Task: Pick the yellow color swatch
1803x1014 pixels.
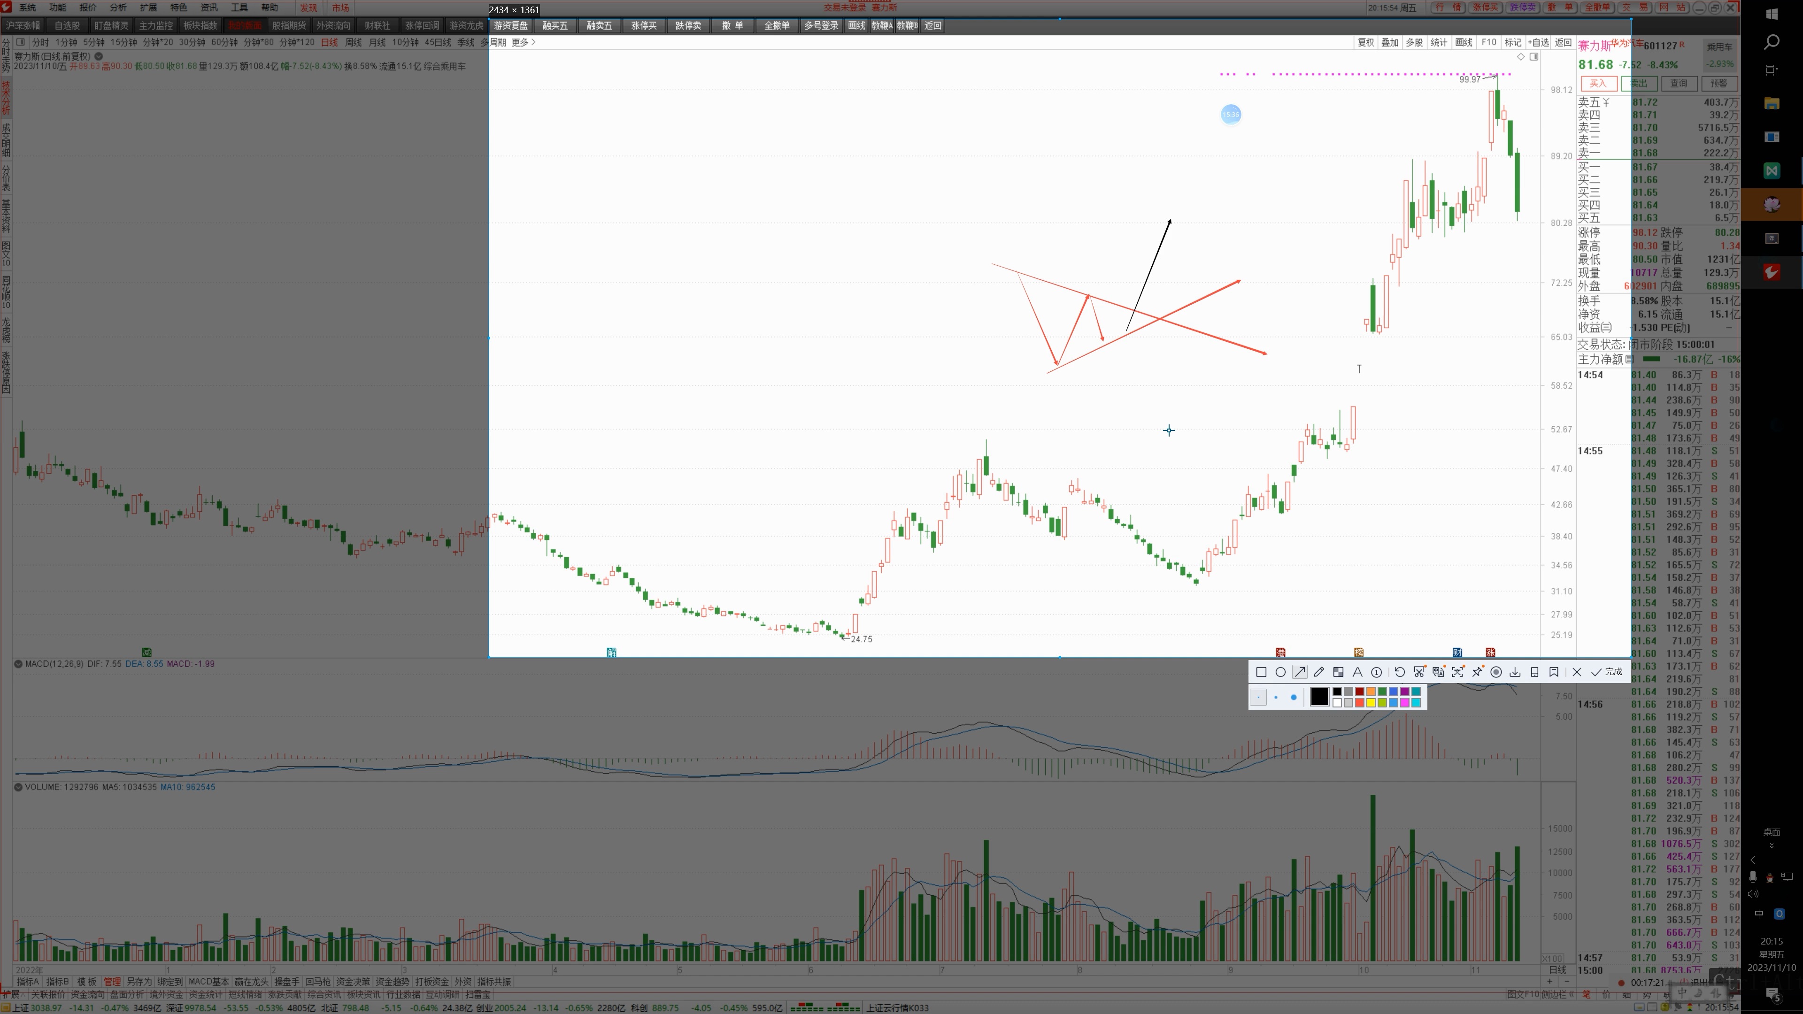Action: [x=1371, y=703]
